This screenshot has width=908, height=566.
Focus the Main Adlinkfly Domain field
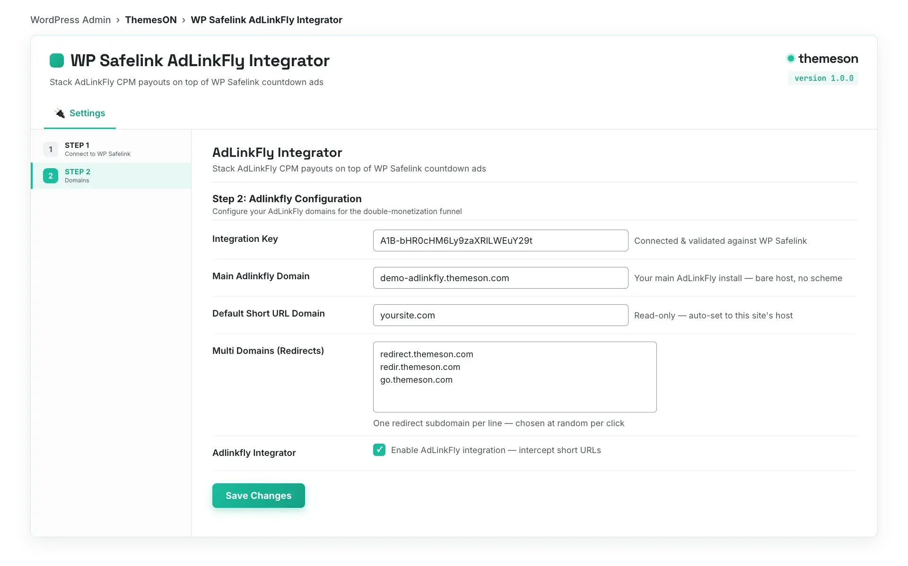501,278
